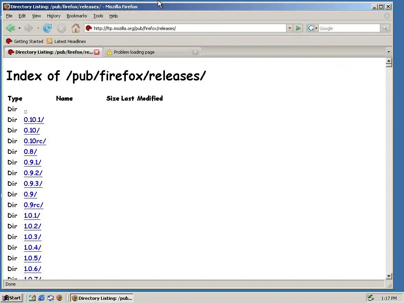Open the 0.9.1/ directory link
This screenshot has height=303, width=404.
click(32, 162)
